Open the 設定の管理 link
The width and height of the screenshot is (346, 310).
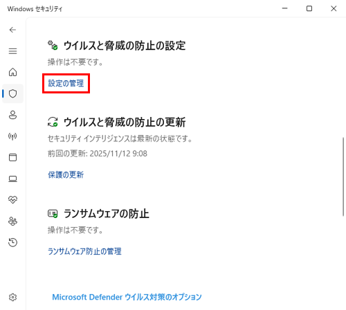click(66, 83)
